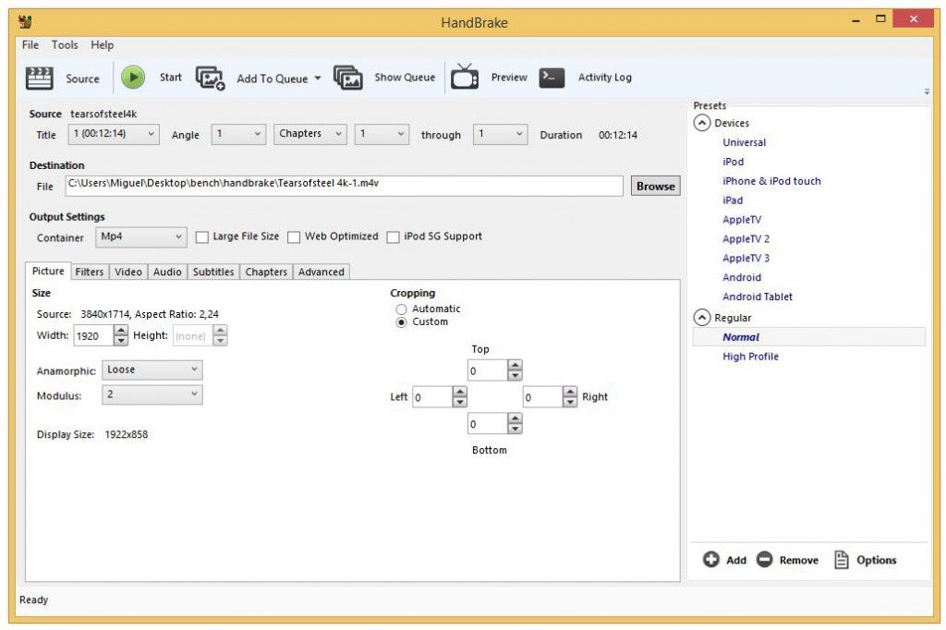
Task: Switch to the Filters tab
Action: (x=90, y=273)
